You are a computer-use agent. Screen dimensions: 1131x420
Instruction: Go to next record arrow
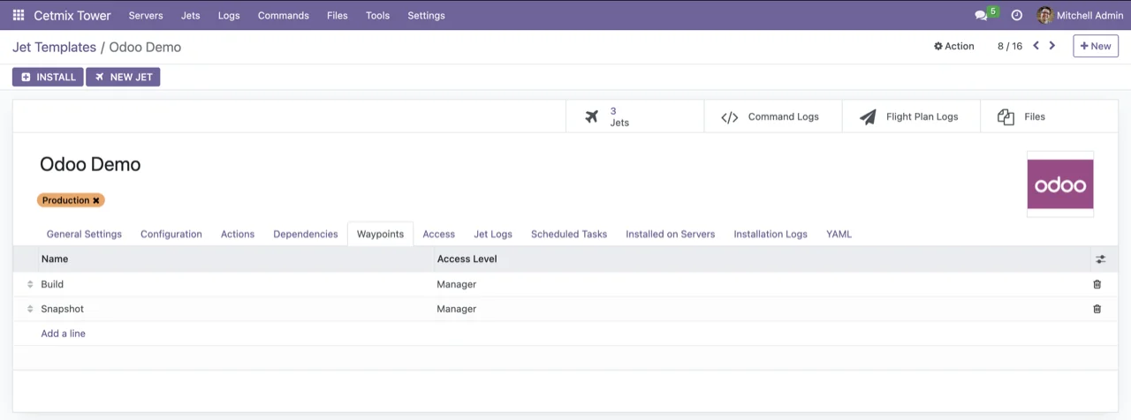[x=1052, y=46]
